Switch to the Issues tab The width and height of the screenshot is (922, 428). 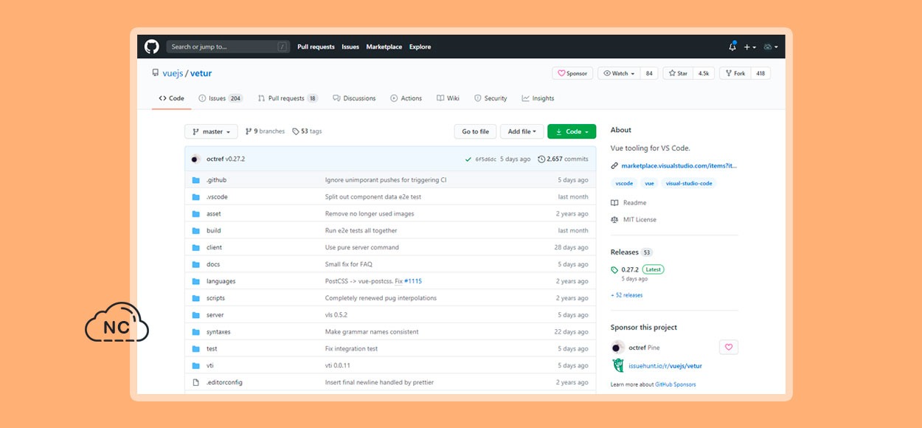(x=221, y=98)
